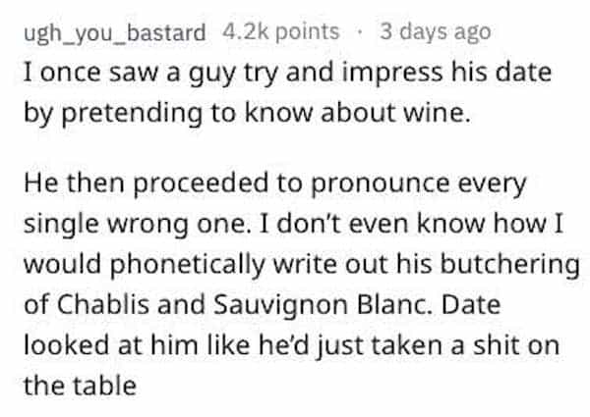
Task: Click the 4.2k points score
Action: pyautogui.click(x=280, y=30)
